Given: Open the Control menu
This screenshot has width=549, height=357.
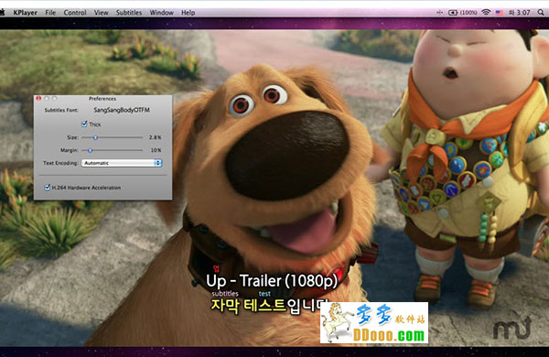Looking at the screenshot, I should pyautogui.click(x=75, y=13).
